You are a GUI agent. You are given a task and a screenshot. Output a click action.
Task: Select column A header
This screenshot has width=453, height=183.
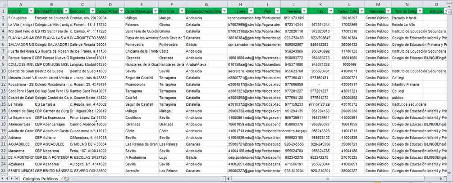pyautogui.click(x=21, y=4)
